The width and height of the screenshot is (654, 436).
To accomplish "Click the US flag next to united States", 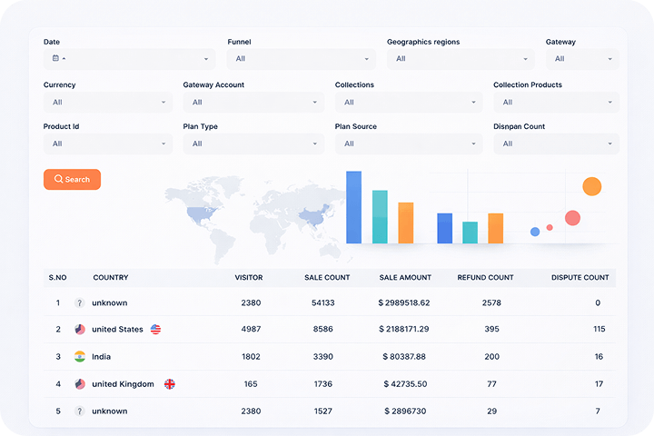I will coord(155,330).
